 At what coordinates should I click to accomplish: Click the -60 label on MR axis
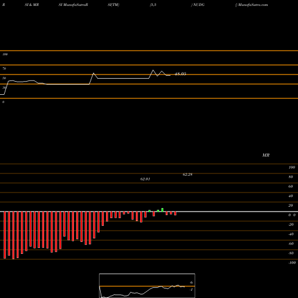291,244
